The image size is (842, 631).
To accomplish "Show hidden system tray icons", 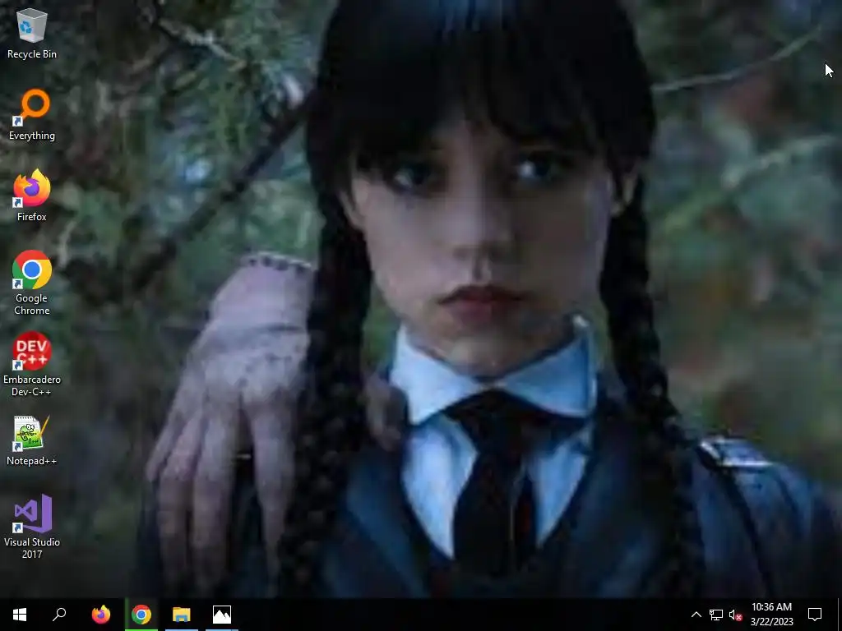I will pyautogui.click(x=696, y=615).
